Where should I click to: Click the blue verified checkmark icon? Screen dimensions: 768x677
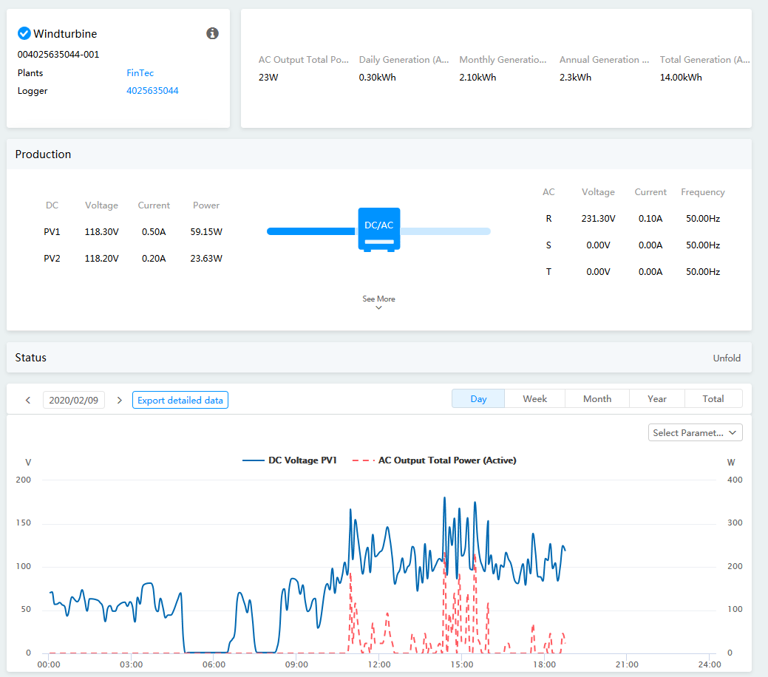[24, 33]
